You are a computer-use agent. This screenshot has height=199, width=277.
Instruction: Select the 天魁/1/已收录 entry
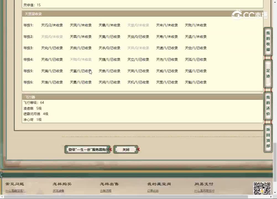coord(196,82)
